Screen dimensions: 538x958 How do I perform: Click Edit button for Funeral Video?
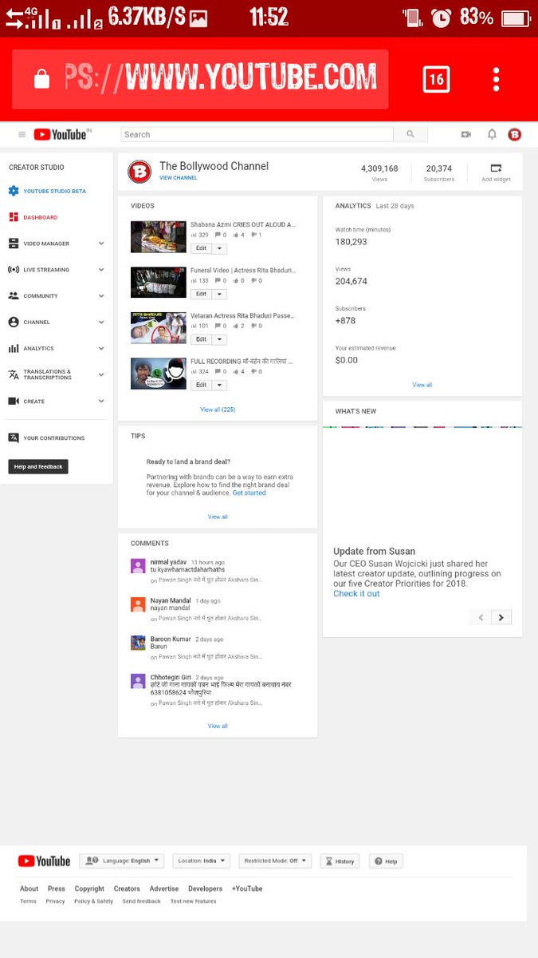[x=201, y=294]
